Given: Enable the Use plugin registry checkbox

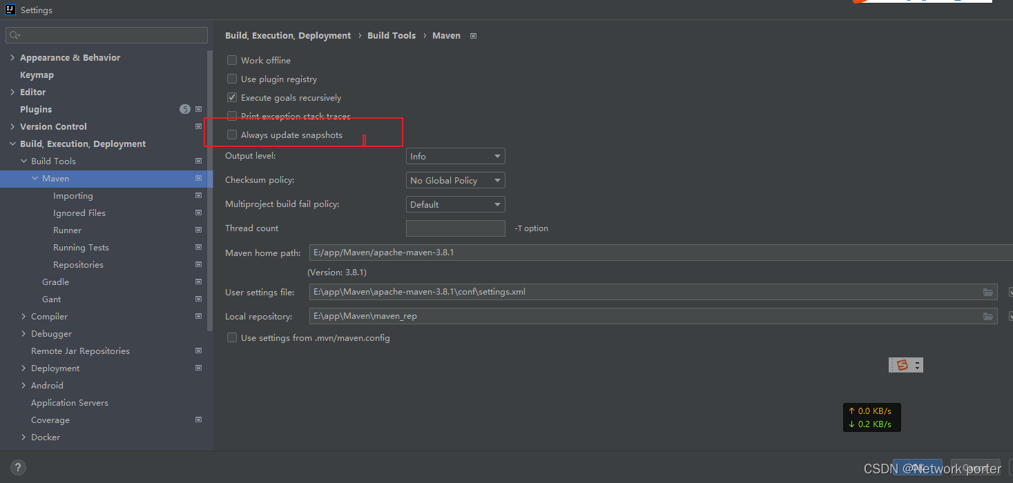Looking at the screenshot, I should pos(232,79).
